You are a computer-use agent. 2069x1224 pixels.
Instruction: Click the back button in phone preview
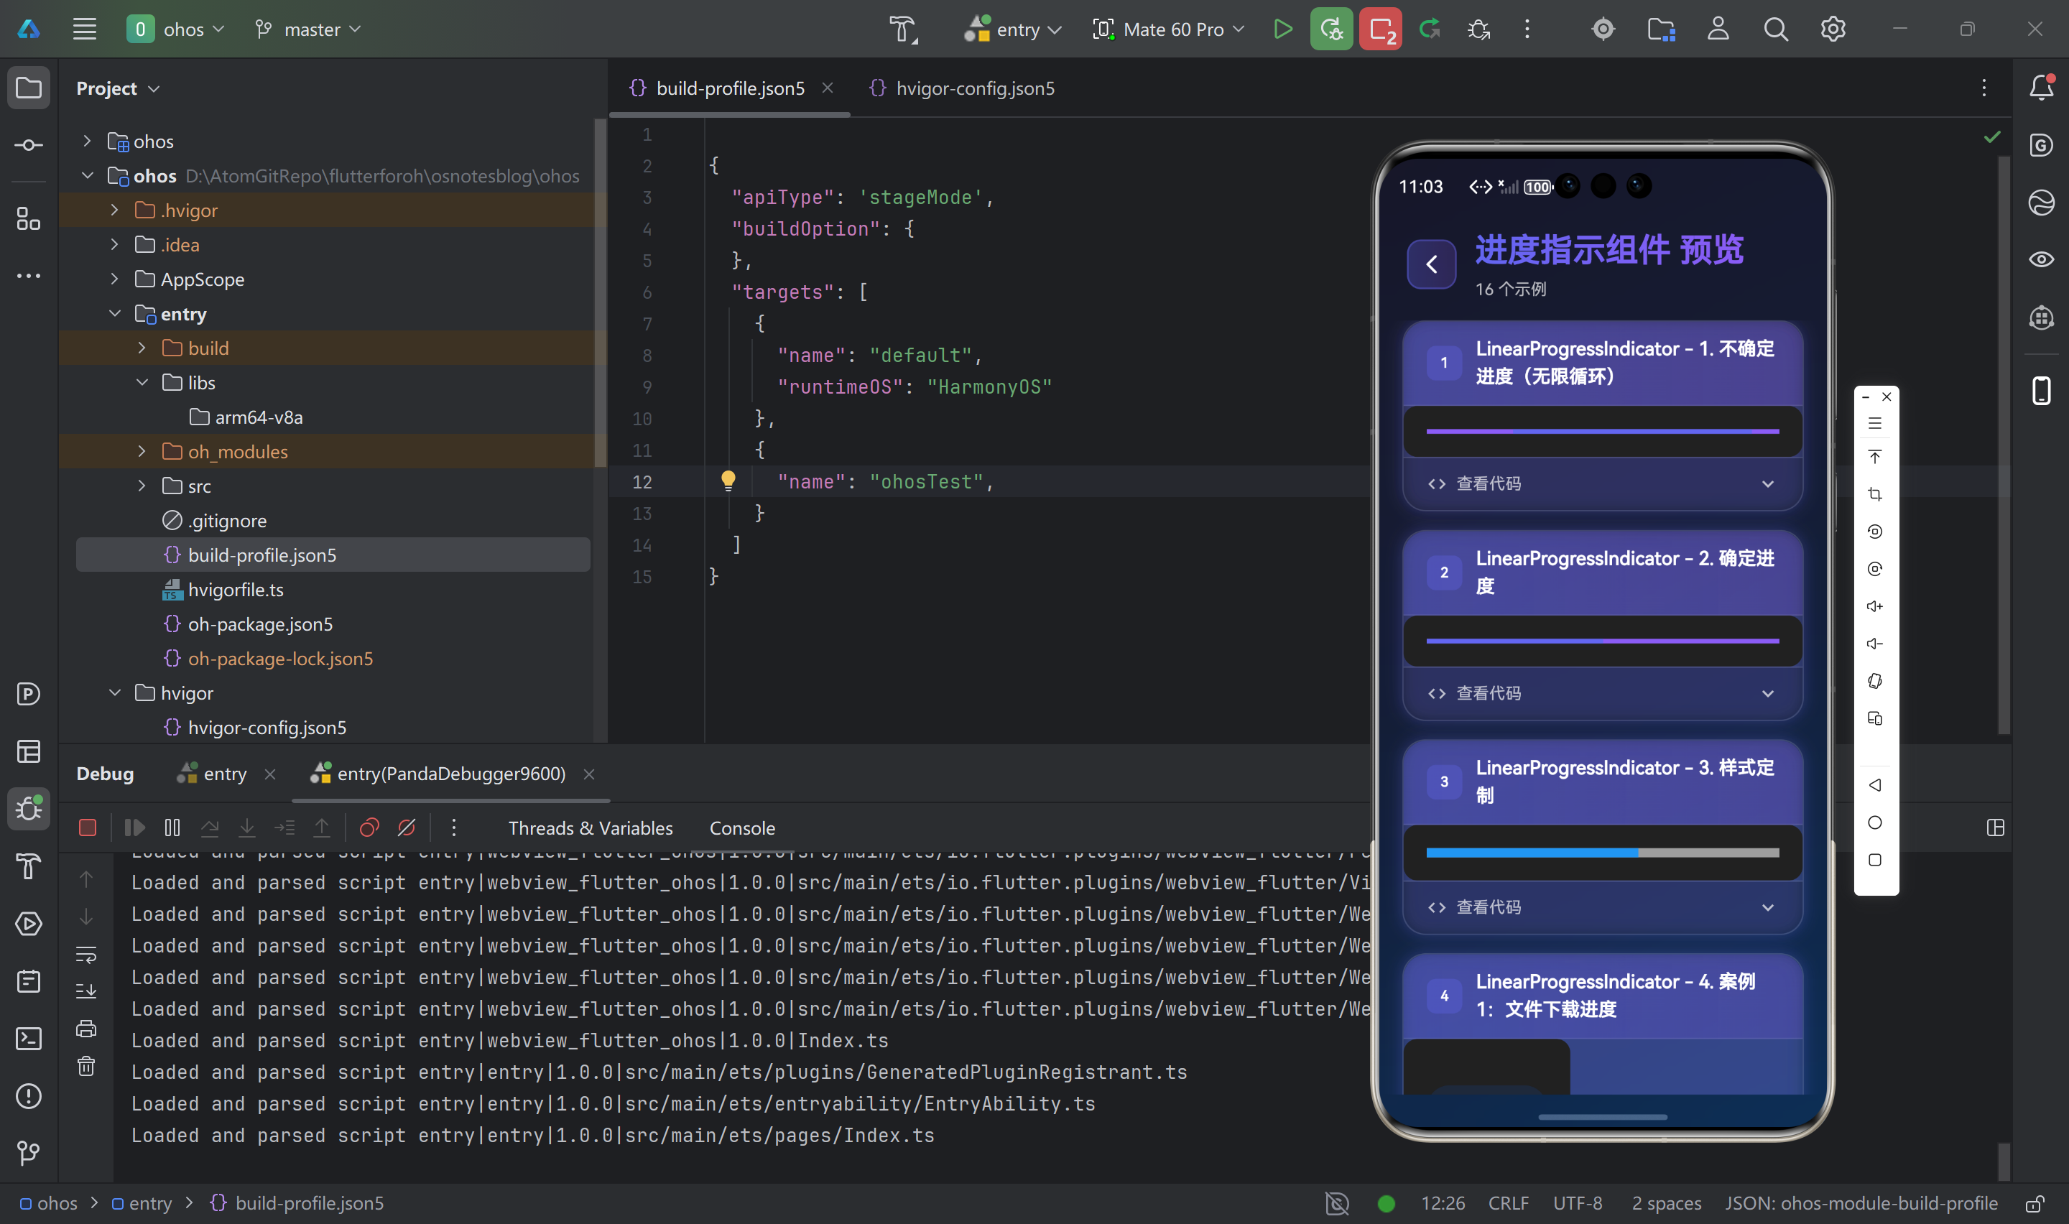click(1431, 264)
